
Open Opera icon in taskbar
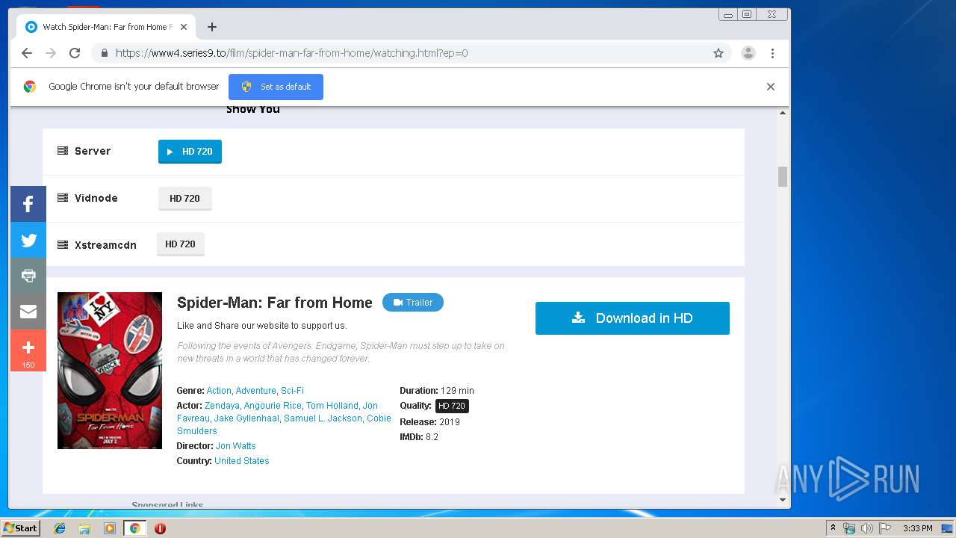pos(160,528)
